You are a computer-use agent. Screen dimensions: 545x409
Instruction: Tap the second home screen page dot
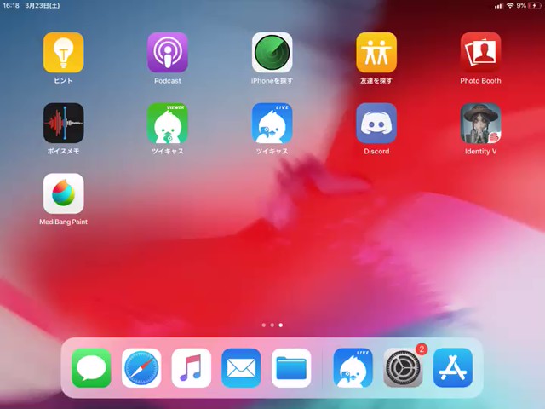pos(272,325)
